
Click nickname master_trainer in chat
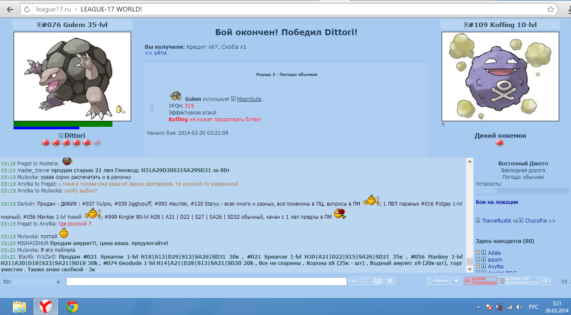point(34,170)
